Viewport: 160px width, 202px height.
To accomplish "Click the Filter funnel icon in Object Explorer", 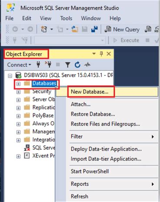I will (x=68, y=65).
